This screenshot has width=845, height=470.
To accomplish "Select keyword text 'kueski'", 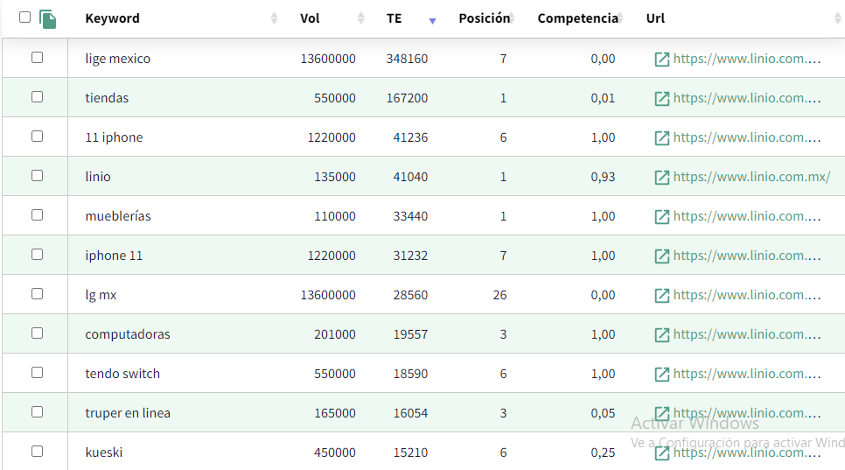I will [103, 452].
